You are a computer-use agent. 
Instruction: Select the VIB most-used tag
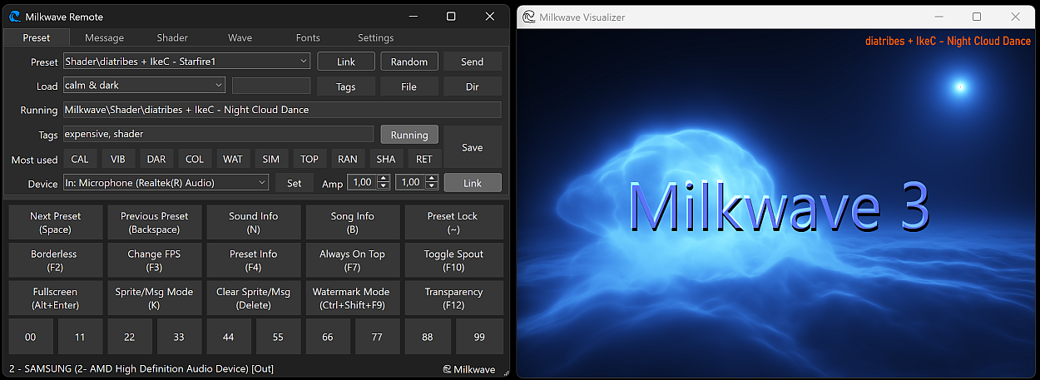118,159
